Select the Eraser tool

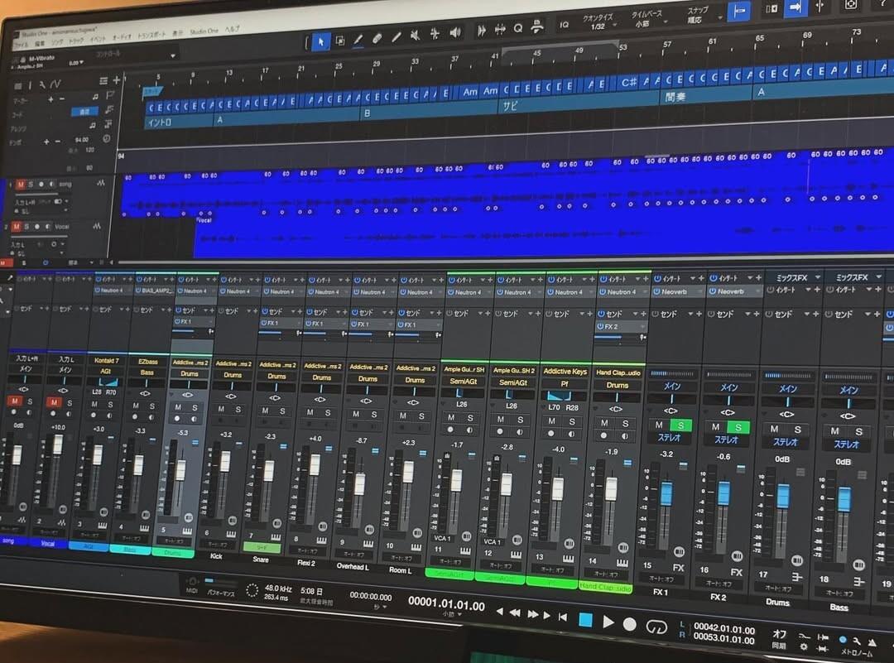point(377,38)
